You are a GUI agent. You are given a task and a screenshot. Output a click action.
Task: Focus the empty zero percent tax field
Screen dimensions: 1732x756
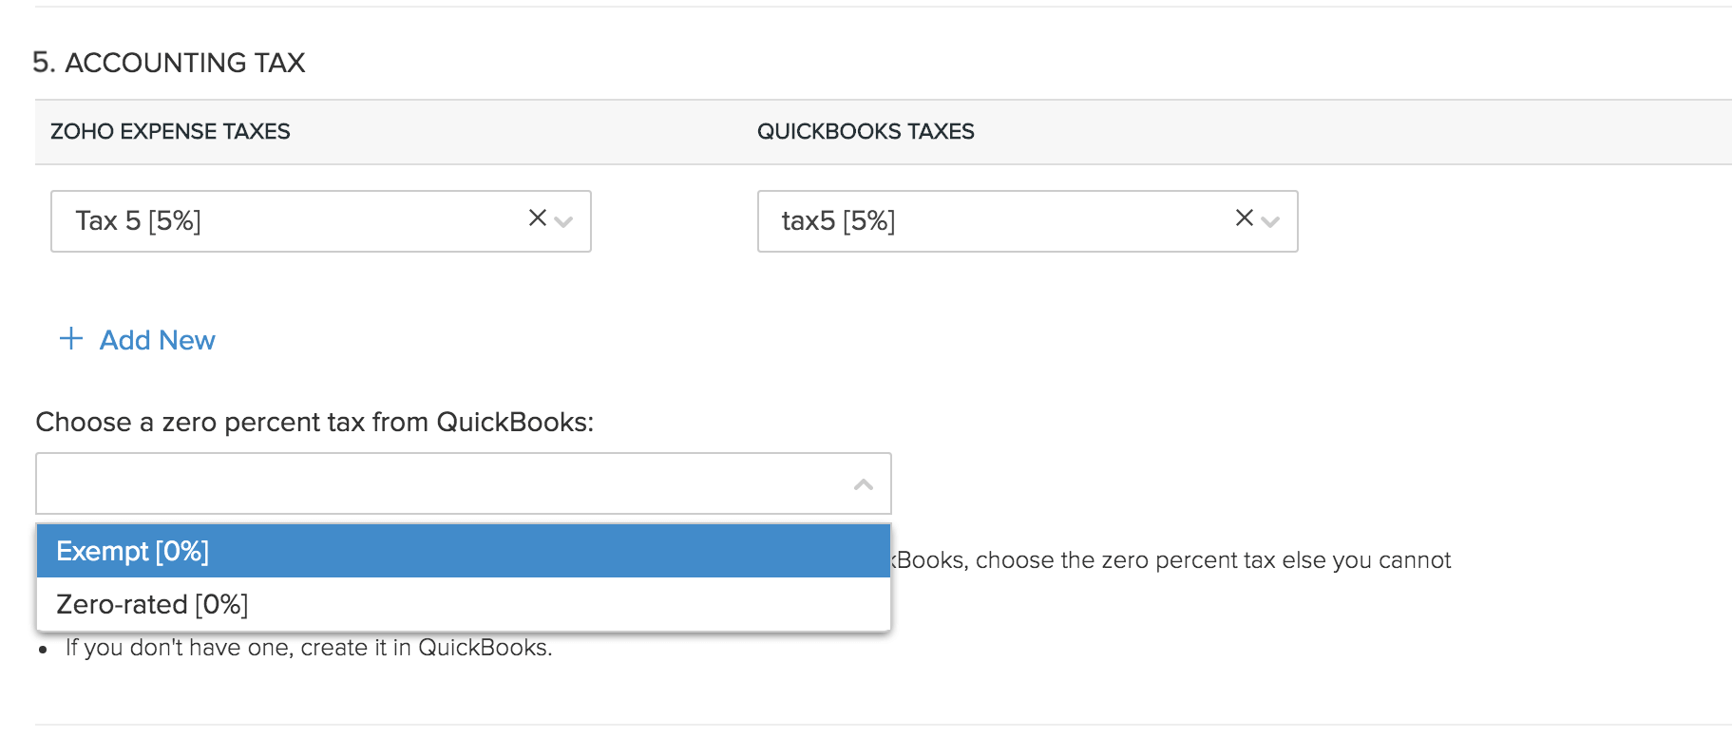[x=437, y=484]
